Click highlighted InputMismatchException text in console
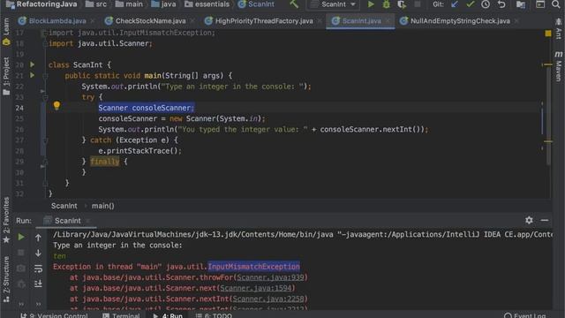 click(x=253, y=267)
